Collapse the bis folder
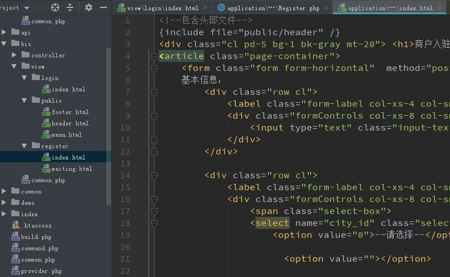 pos(4,44)
